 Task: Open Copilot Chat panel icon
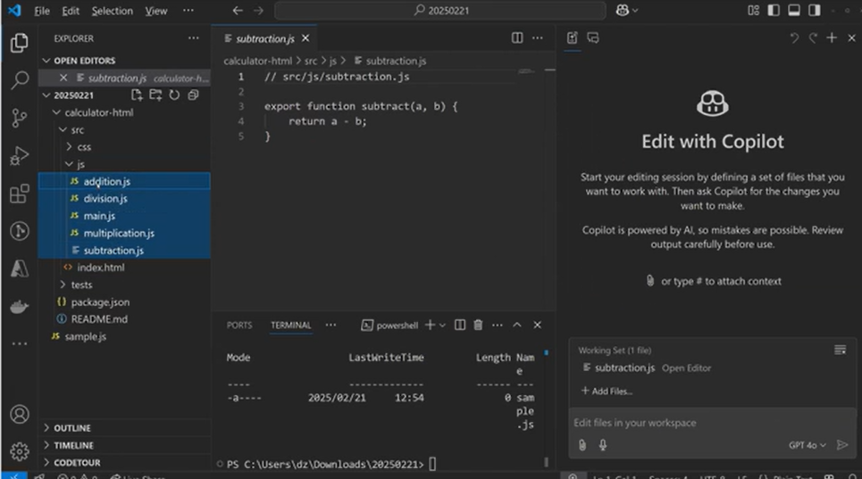[592, 37]
